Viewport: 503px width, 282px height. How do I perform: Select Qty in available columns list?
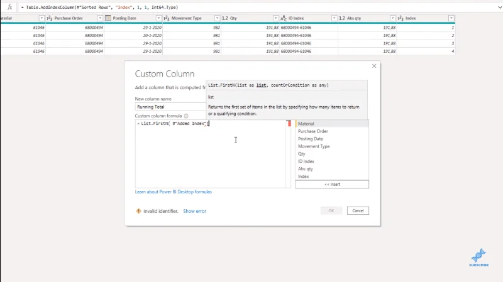tap(332, 154)
